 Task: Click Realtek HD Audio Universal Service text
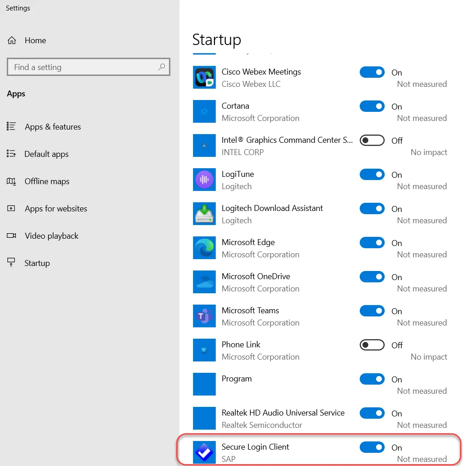pos(283,413)
